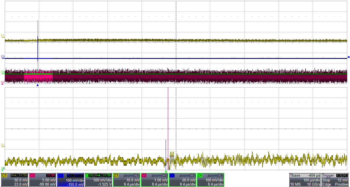Open the Z3 zoom(C3) descriptor box
The height and width of the screenshot is (187, 350).
(x=182, y=180)
